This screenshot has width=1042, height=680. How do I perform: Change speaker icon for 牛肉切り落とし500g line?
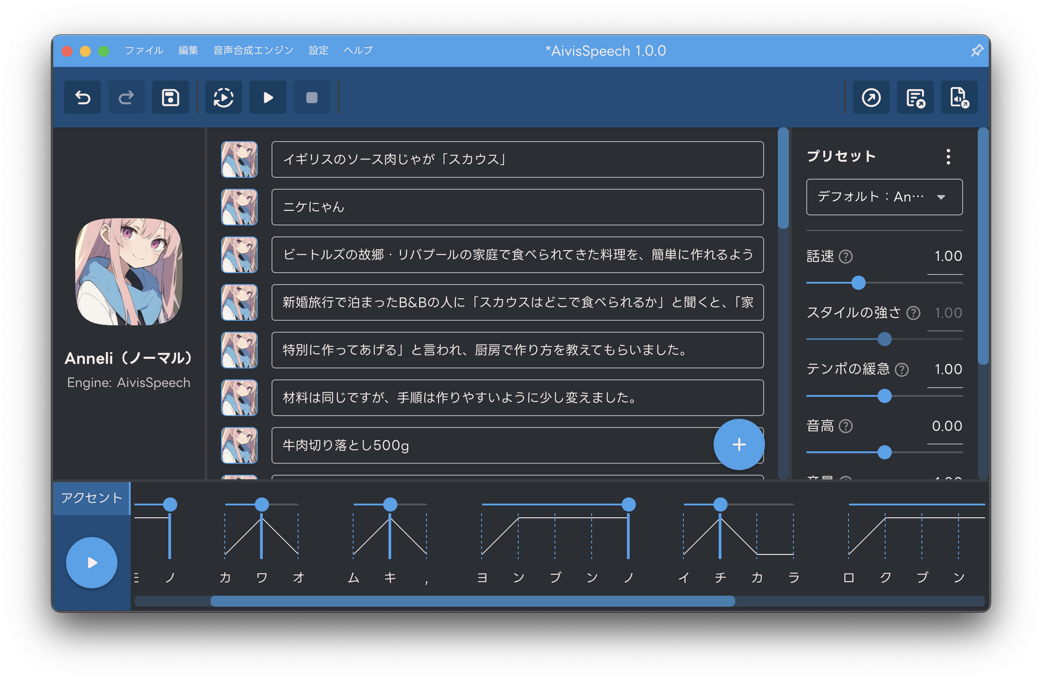[239, 445]
